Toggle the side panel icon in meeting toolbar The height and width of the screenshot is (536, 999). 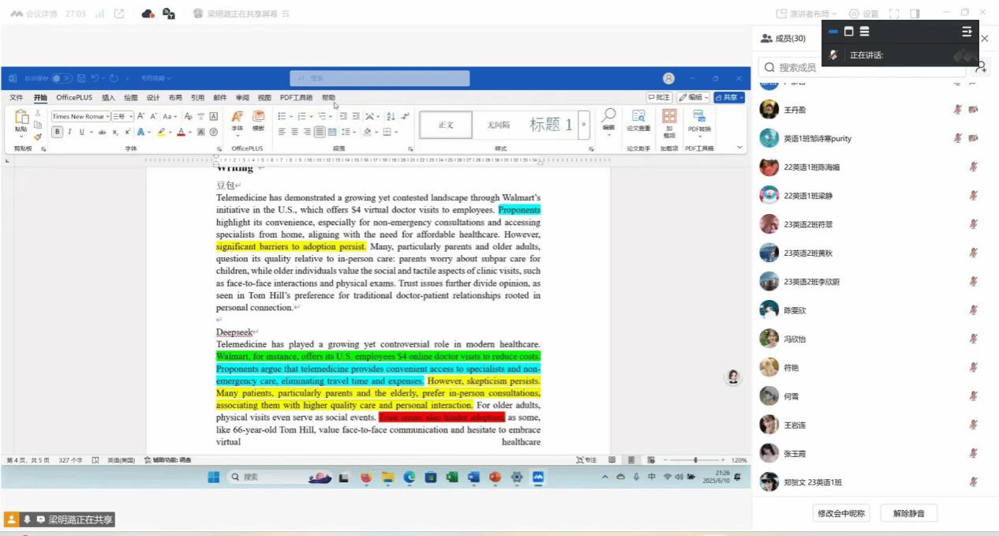[915, 13]
